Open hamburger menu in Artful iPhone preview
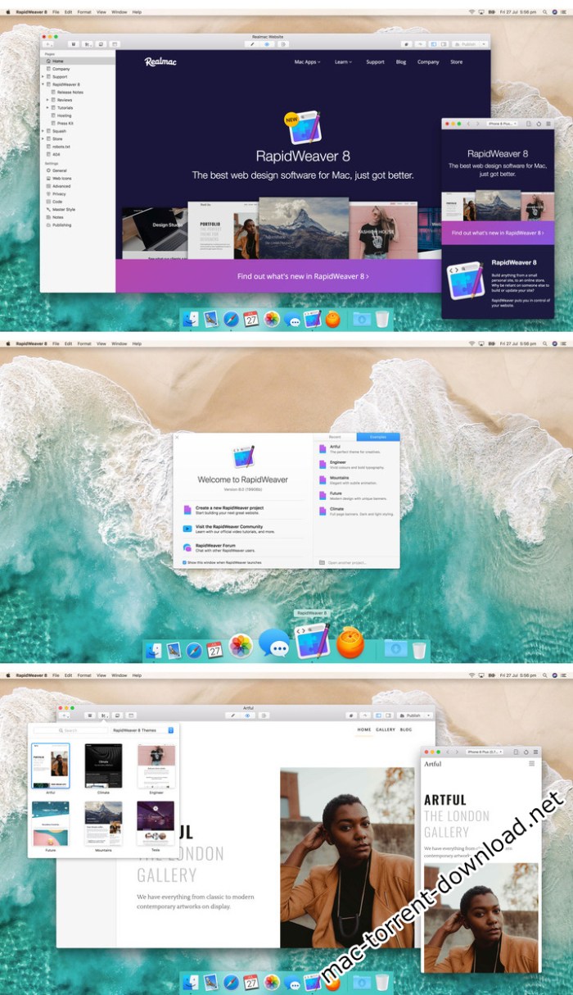The image size is (573, 995). 531,763
